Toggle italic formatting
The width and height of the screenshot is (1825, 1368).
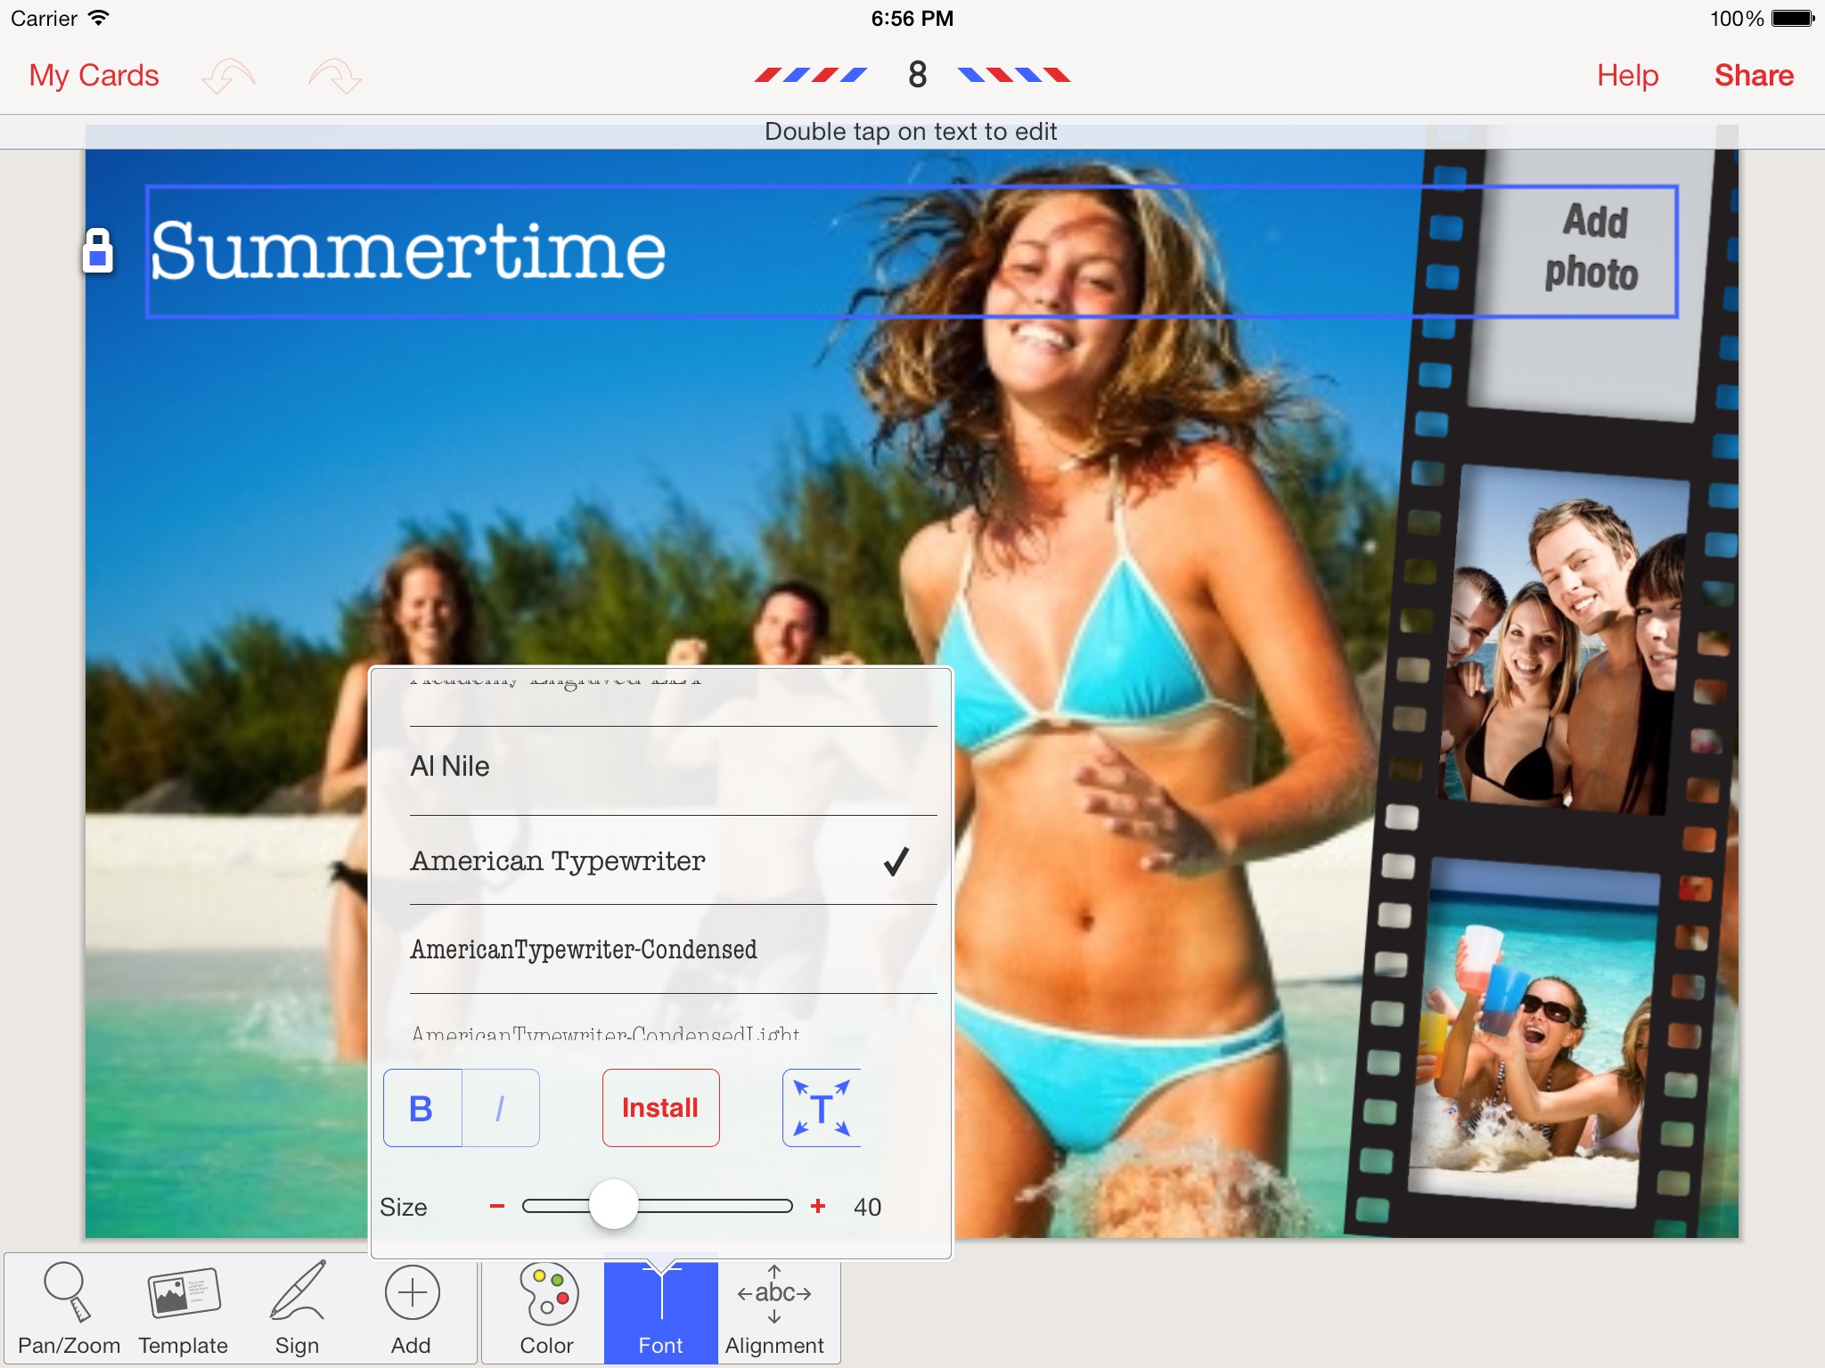(500, 1108)
